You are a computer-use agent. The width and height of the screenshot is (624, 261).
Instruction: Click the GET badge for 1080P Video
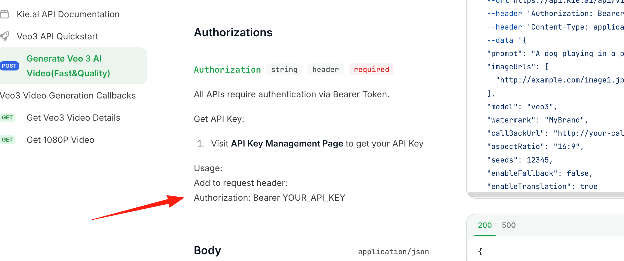(x=7, y=140)
